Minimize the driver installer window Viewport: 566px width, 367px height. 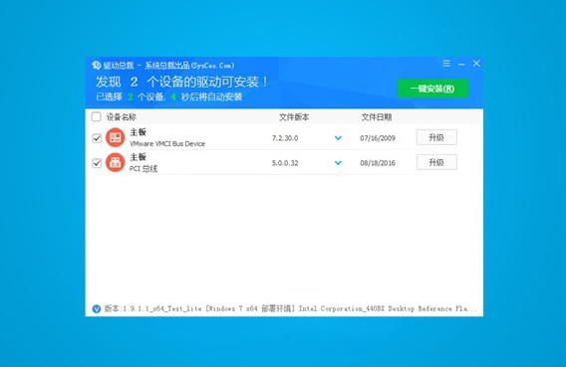click(x=461, y=64)
